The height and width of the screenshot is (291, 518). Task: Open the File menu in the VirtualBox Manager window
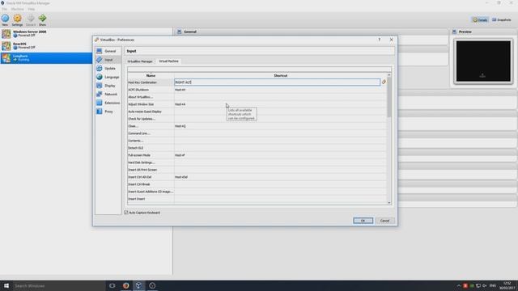click(5, 9)
